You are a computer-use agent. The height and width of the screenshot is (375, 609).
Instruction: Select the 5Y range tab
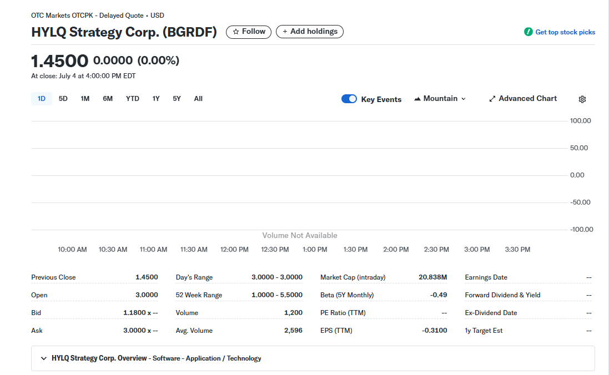pyautogui.click(x=177, y=99)
